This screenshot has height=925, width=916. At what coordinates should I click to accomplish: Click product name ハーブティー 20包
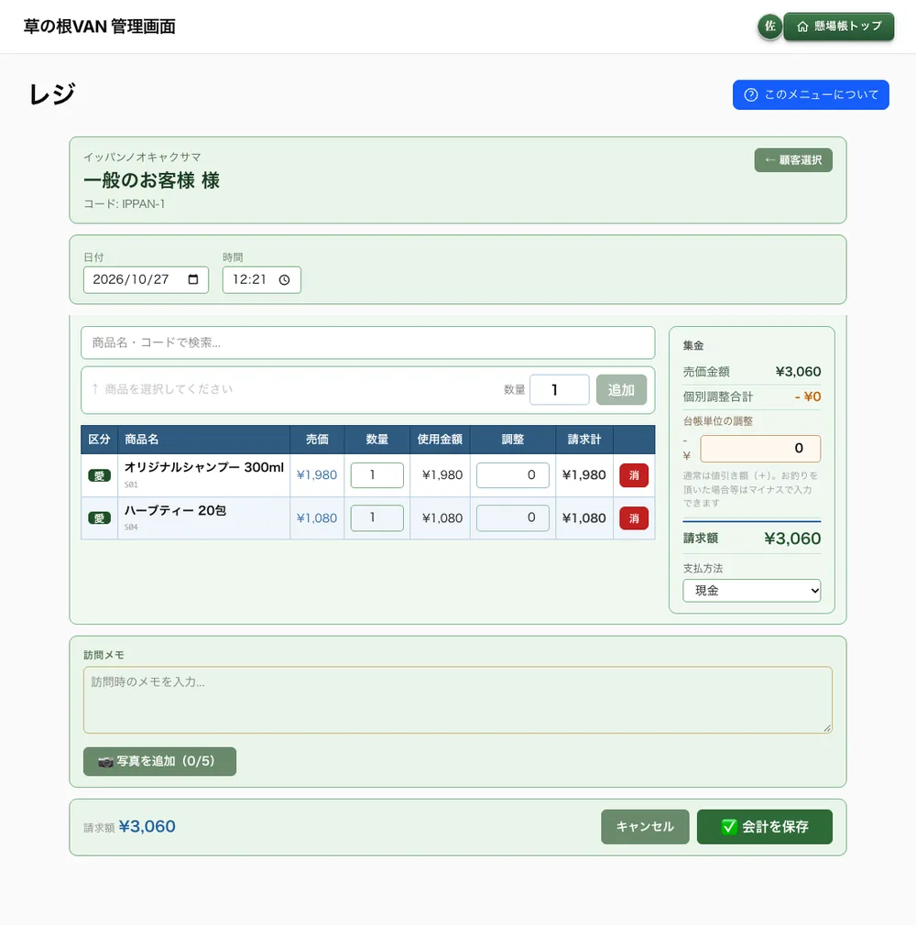point(175,510)
